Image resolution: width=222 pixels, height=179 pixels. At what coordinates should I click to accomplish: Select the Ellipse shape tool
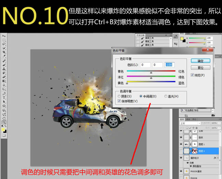[4, 106]
